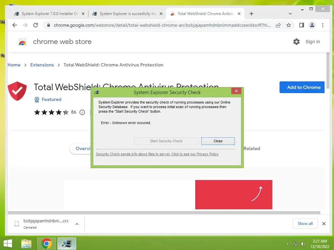Close the Total WebShield tab
The image size is (334, 250).
[239, 14]
